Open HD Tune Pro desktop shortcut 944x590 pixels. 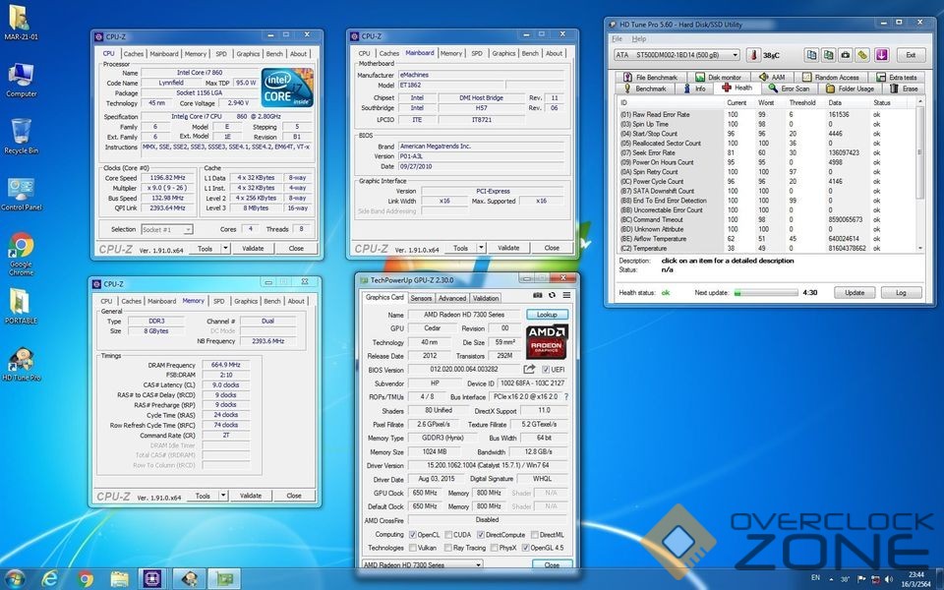pos(21,361)
